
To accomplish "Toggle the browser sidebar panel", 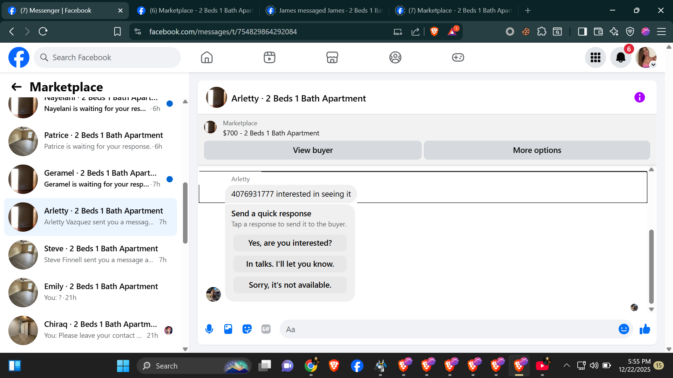I will pos(582,31).
